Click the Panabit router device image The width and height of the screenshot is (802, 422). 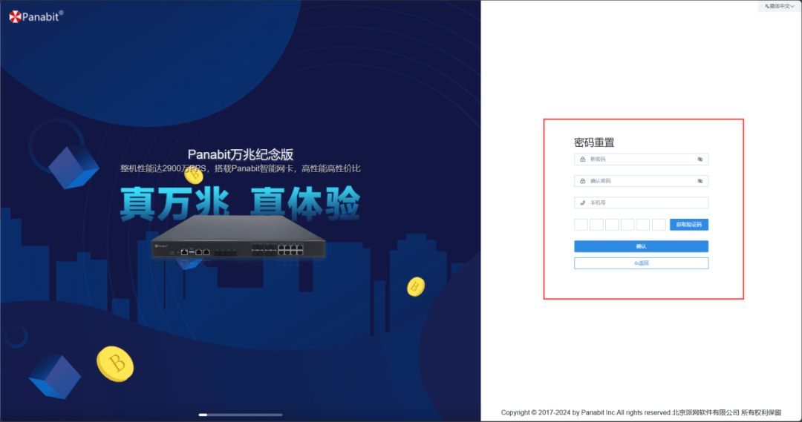239,237
